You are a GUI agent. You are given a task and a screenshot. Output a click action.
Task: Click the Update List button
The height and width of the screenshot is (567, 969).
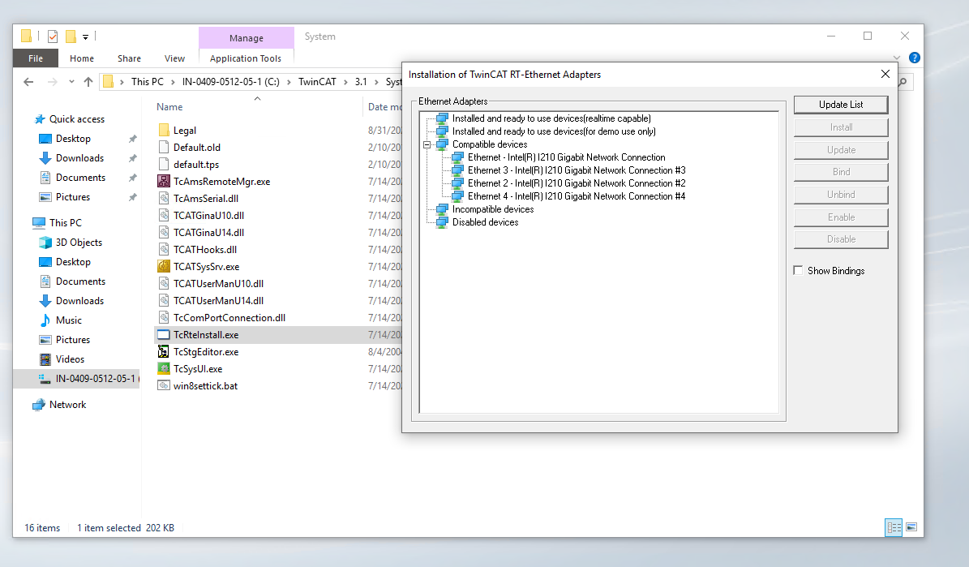pos(840,105)
